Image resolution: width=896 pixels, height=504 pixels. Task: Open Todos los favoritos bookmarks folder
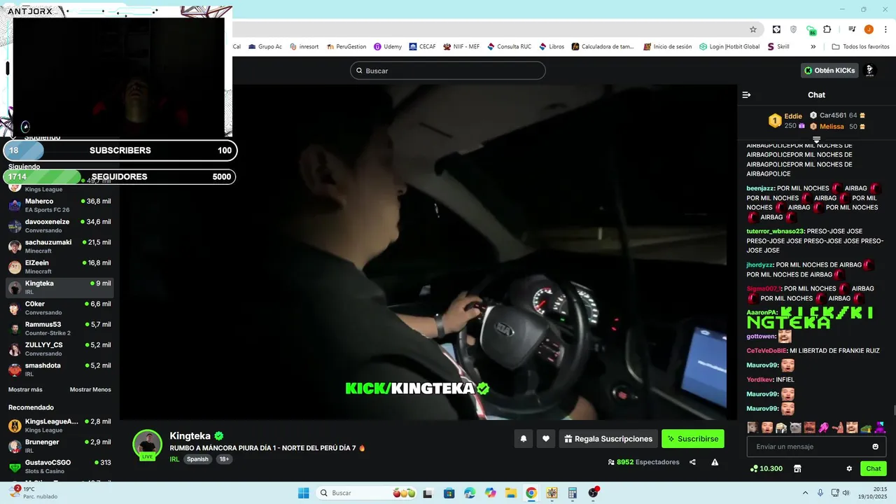[x=860, y=47]
